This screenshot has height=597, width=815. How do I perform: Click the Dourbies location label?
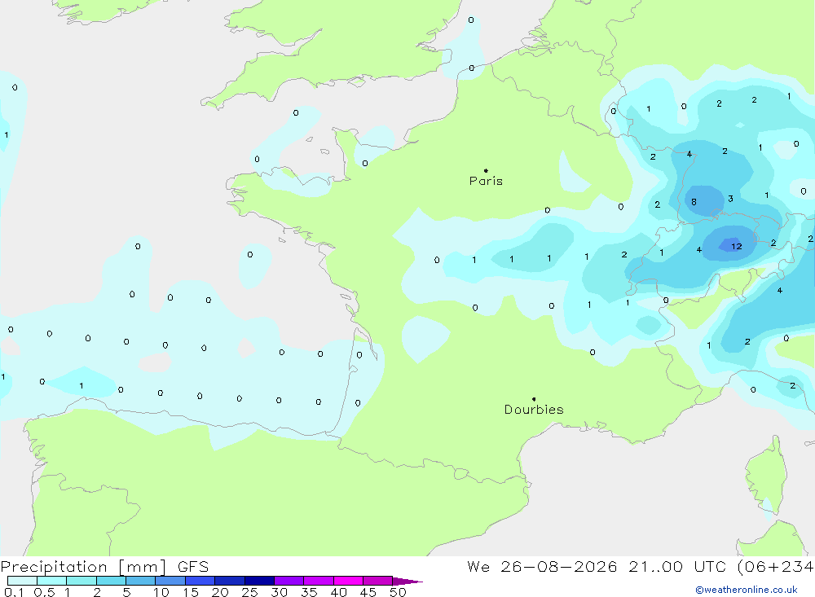534,410
